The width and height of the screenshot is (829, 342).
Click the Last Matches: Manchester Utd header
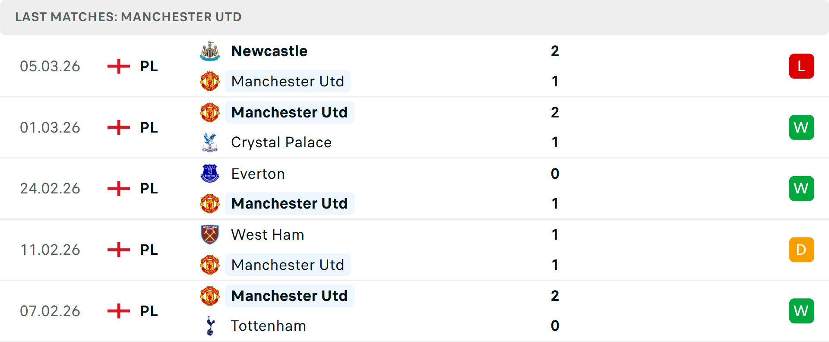pyautogui.click(x=128, y=17)
